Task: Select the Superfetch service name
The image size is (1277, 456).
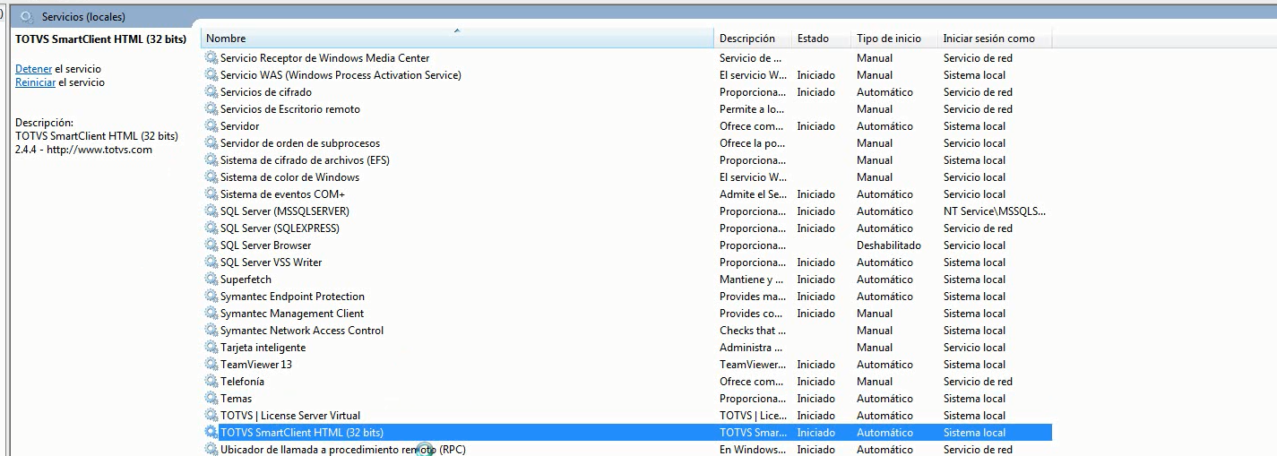Action: [x=246, y=280]
